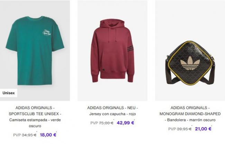Open the red hoodie product image
The height and width of the screenshot is (144, 225).
112,50
